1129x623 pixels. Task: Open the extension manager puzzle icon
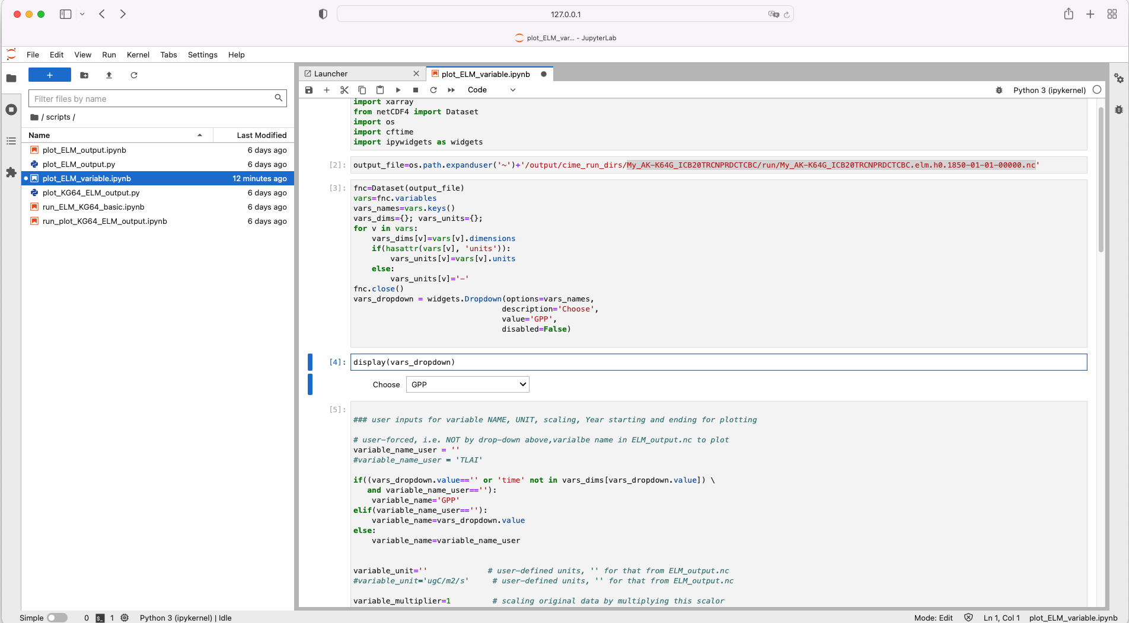[x=11, y=172]
